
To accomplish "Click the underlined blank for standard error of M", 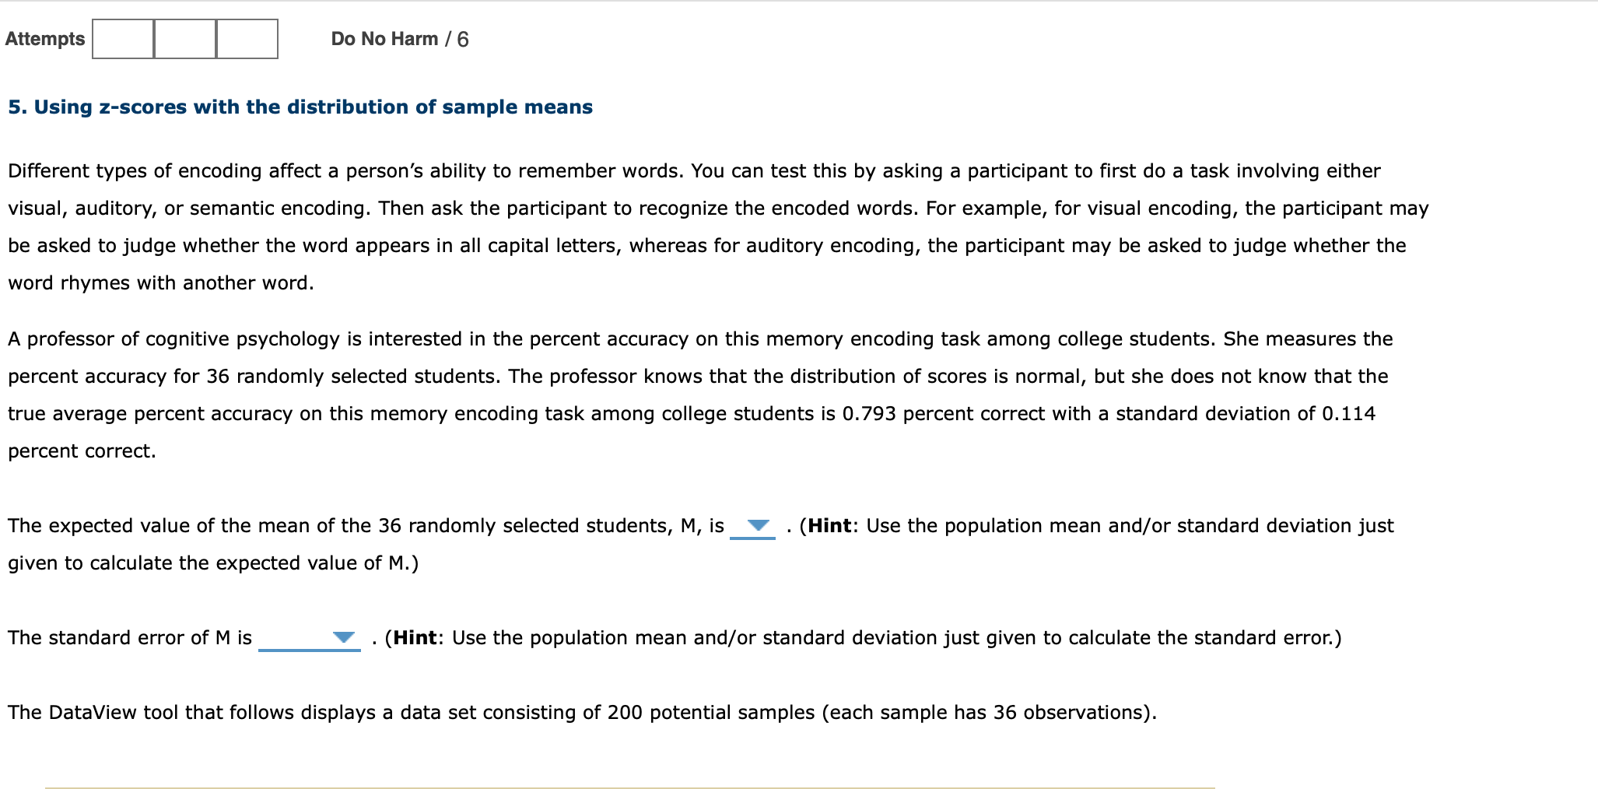I will click(310, 647).
